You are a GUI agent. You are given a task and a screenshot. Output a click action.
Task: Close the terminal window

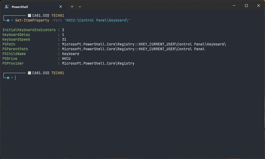[258, 6]
